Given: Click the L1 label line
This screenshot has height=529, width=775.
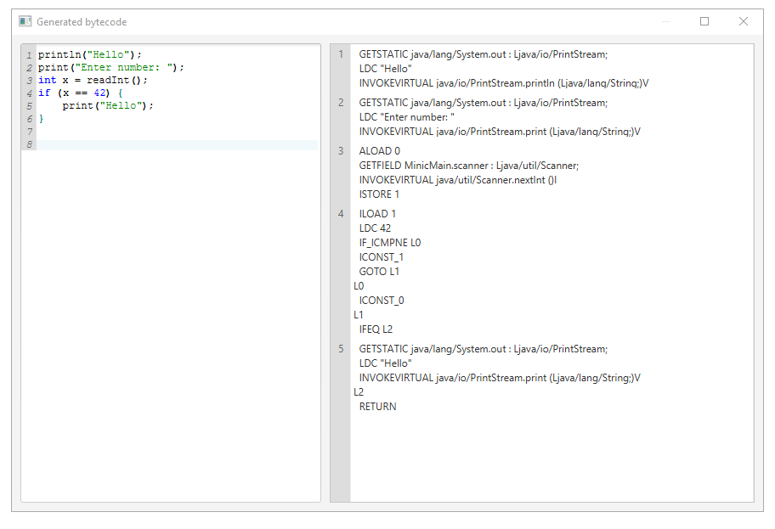Looking at the screenshot, I should click(x=359, y=315).
